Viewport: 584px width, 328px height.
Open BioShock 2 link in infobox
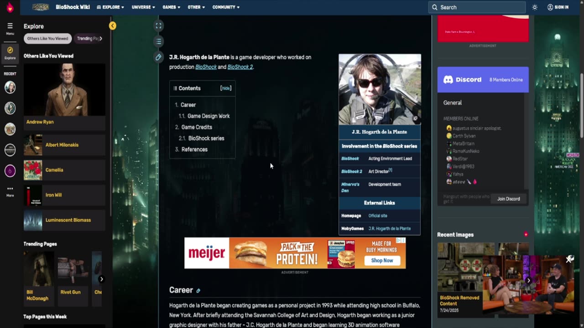(x=351, y=172)
